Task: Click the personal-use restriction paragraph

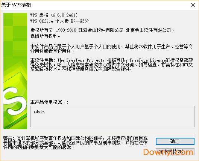Action: (111, 49)
